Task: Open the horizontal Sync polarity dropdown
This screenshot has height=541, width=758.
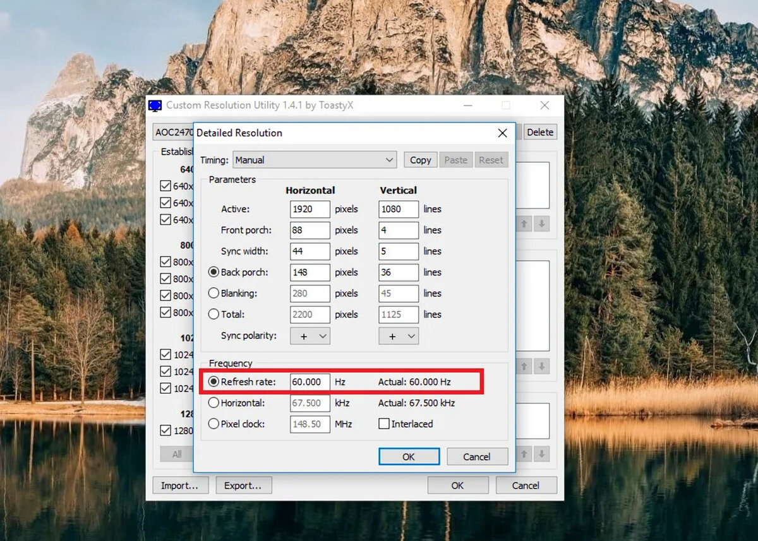Action: tap(310, 336)
